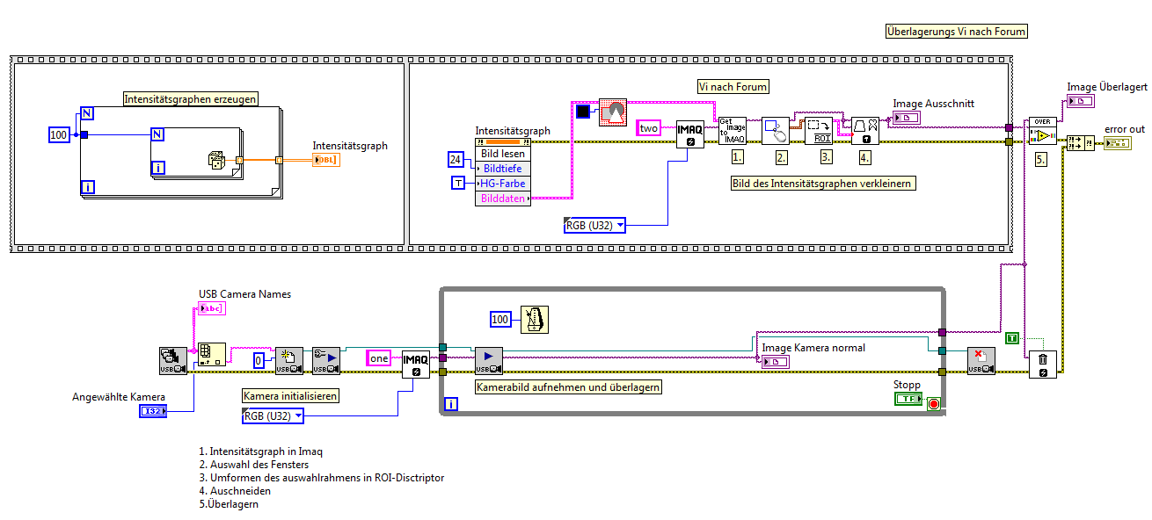This screenshot has height=520, width=1152.
Task: Select the Image Überlagert indicator terminal
Action: point(1081,101)
